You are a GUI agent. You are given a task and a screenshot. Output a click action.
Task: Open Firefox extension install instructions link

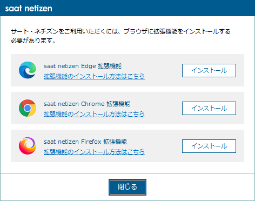[94, 152]
